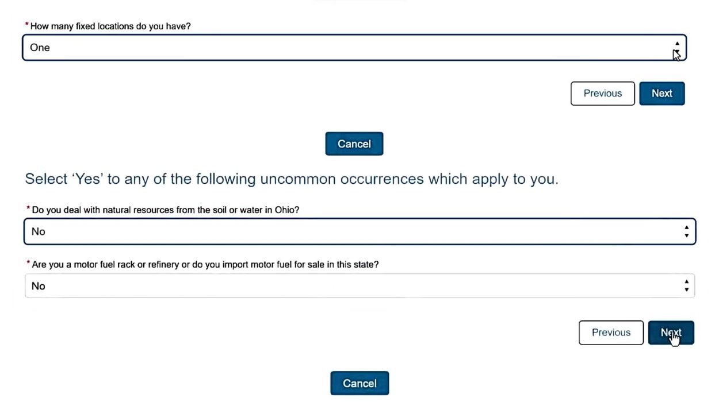Click the bottom Next button

671,333
